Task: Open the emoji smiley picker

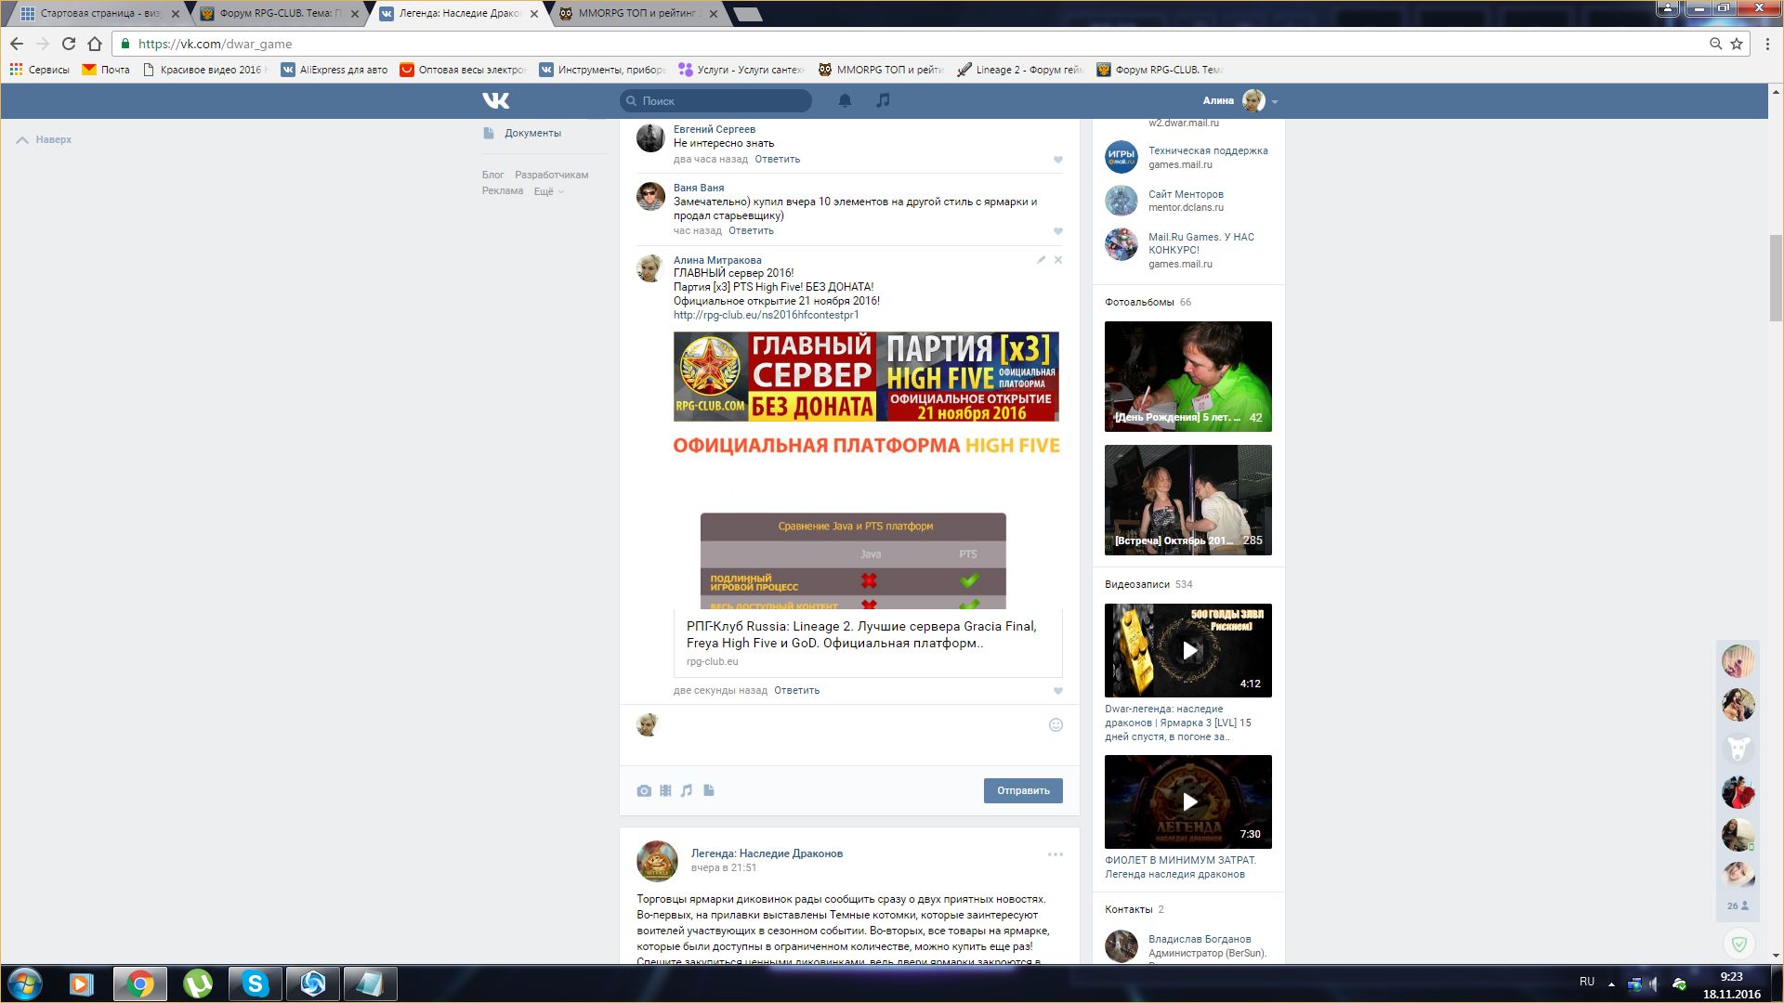Action: point(1056,725)
